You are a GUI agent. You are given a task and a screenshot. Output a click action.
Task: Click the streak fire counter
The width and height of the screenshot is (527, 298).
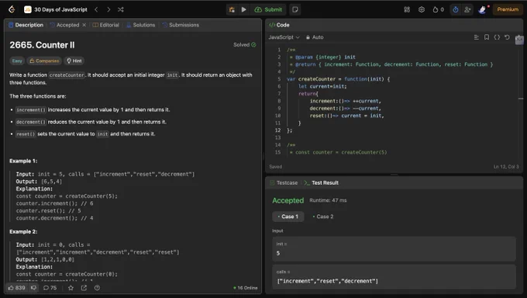coord(439,9)
